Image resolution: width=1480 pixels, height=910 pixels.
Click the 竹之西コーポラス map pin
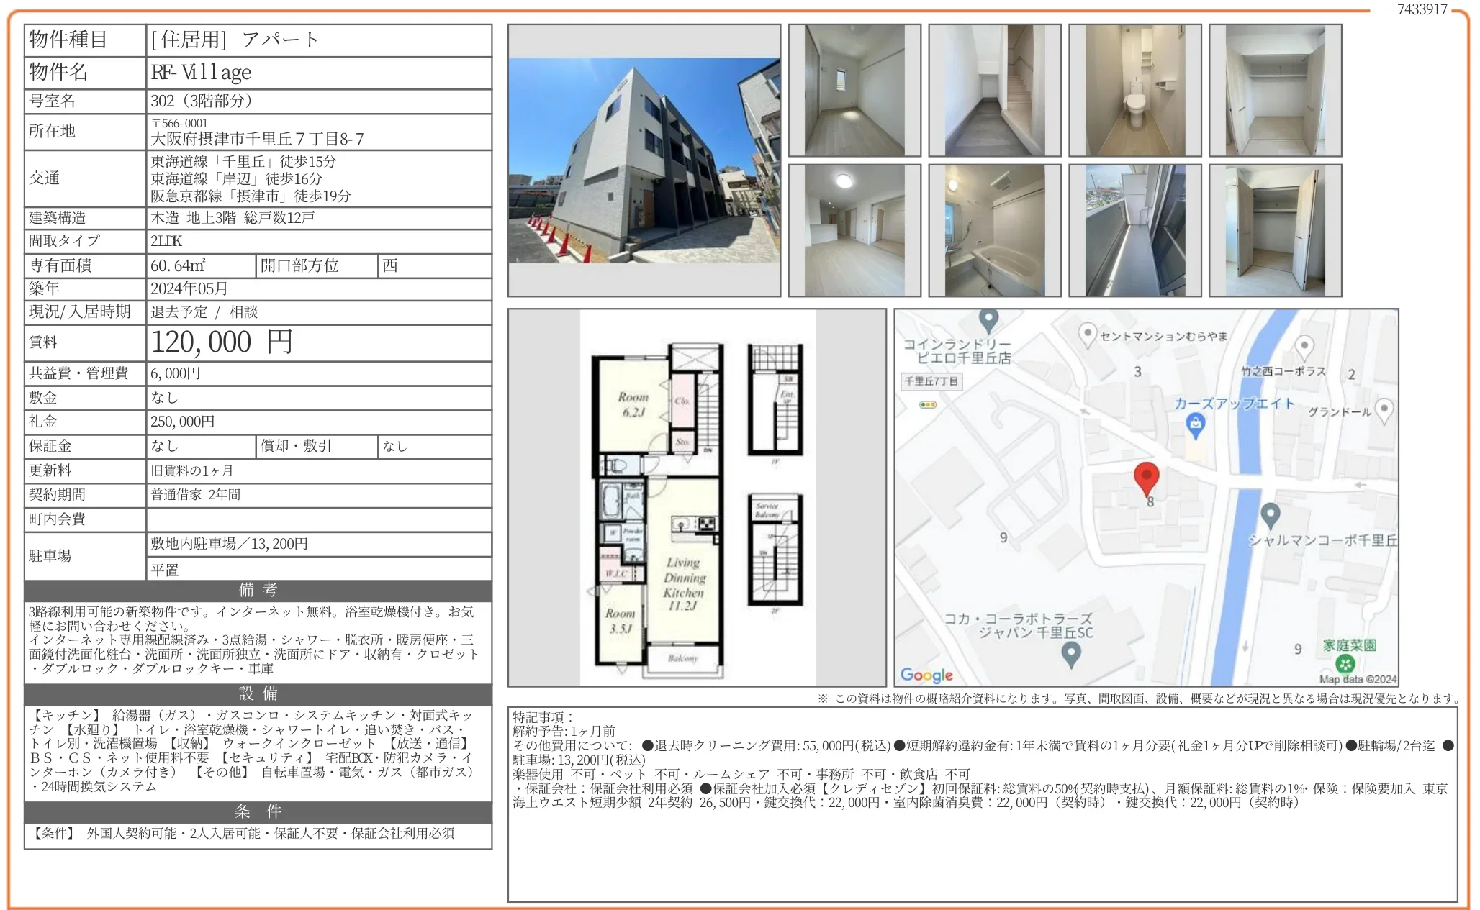coord(1304,347)
